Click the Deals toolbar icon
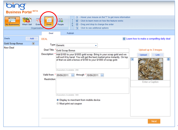 [49, 21]
